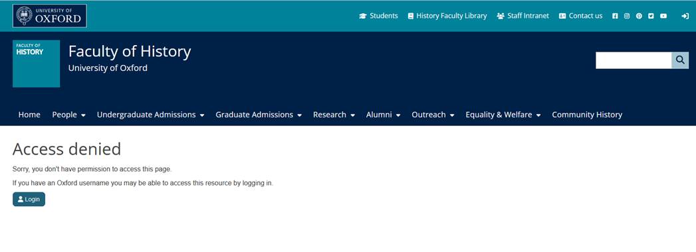Click the text 'Sorry, you don't have permission'
The height and width of the screenshot is (252, 696).
pos(92,169)
